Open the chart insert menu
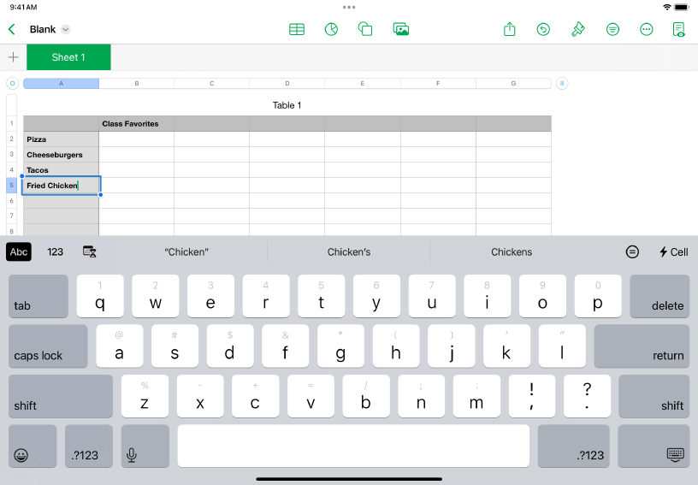Viewport: 698px width, 485px height. tap(331, 29)
